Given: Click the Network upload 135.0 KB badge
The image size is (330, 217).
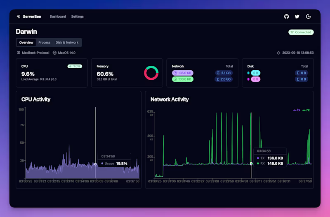Looking at the screenshot, I should click(x=182, y=73).
